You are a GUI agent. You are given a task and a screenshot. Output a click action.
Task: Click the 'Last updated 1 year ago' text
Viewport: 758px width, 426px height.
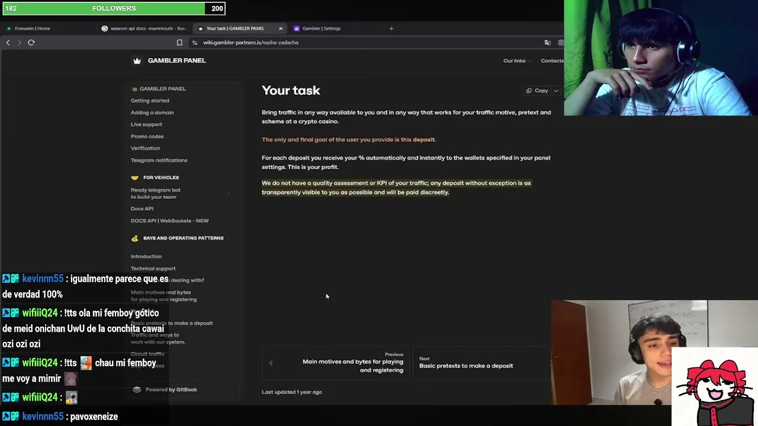(x=292, y=392)
